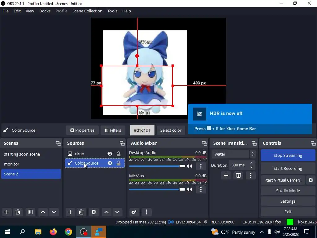The image size is (317, 238).
Task: Adjust Desktop Audio volume slider
Action: [x=157, y=166]
